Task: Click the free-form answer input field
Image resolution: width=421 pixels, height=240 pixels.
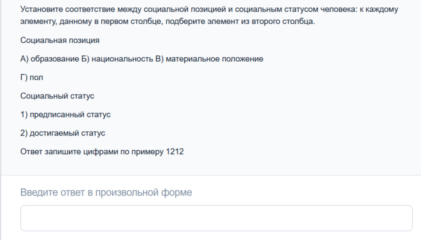Action: coord(216,218)
